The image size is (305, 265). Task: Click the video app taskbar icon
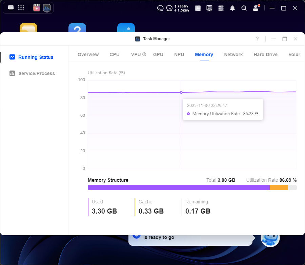click(x=37, y=8)
